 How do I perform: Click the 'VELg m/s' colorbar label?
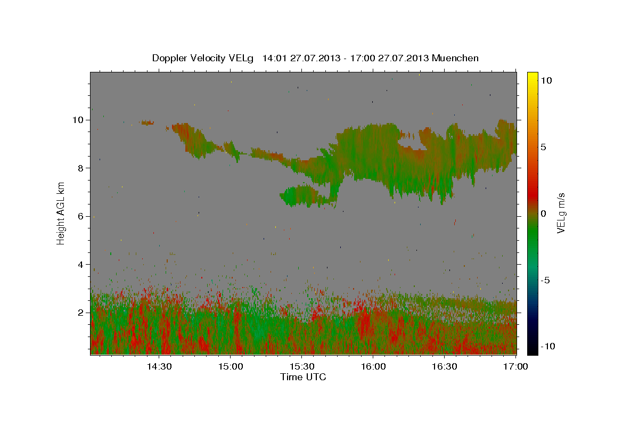[x=561, y=213]
